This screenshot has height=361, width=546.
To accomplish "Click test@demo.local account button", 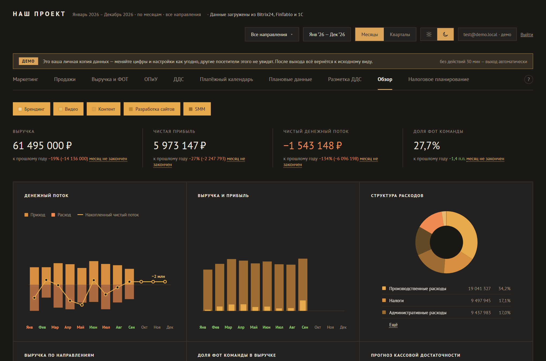I will pos(487,34).
